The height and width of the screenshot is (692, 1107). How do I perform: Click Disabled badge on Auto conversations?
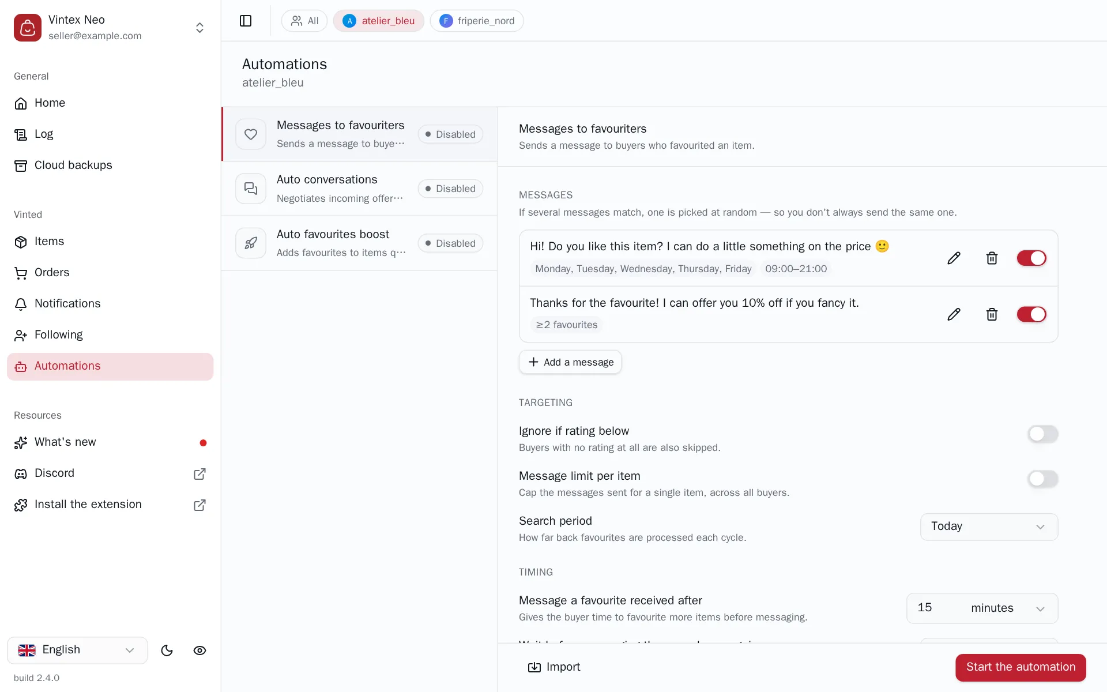[450, 189]
